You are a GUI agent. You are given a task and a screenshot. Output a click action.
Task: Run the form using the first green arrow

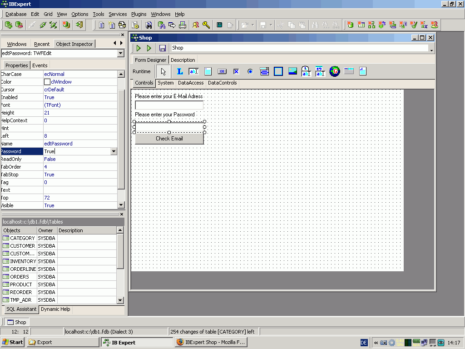[139, 48]
